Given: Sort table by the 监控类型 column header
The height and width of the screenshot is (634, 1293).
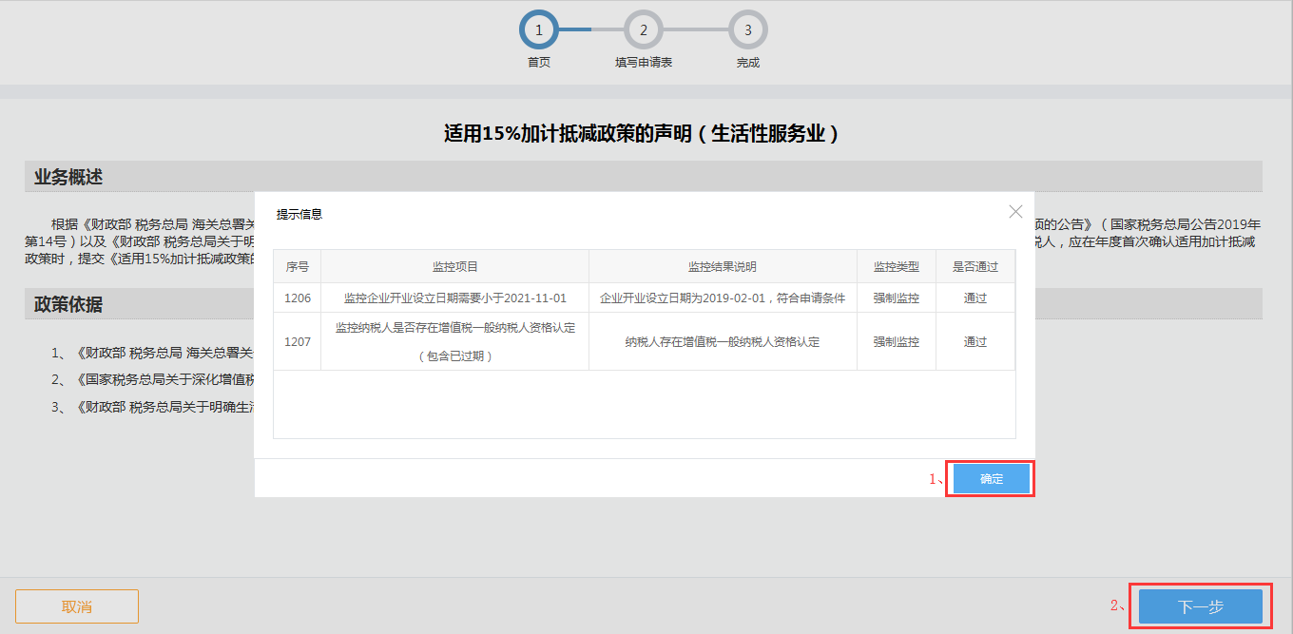Looking at the screenshot, I should 896,266.
